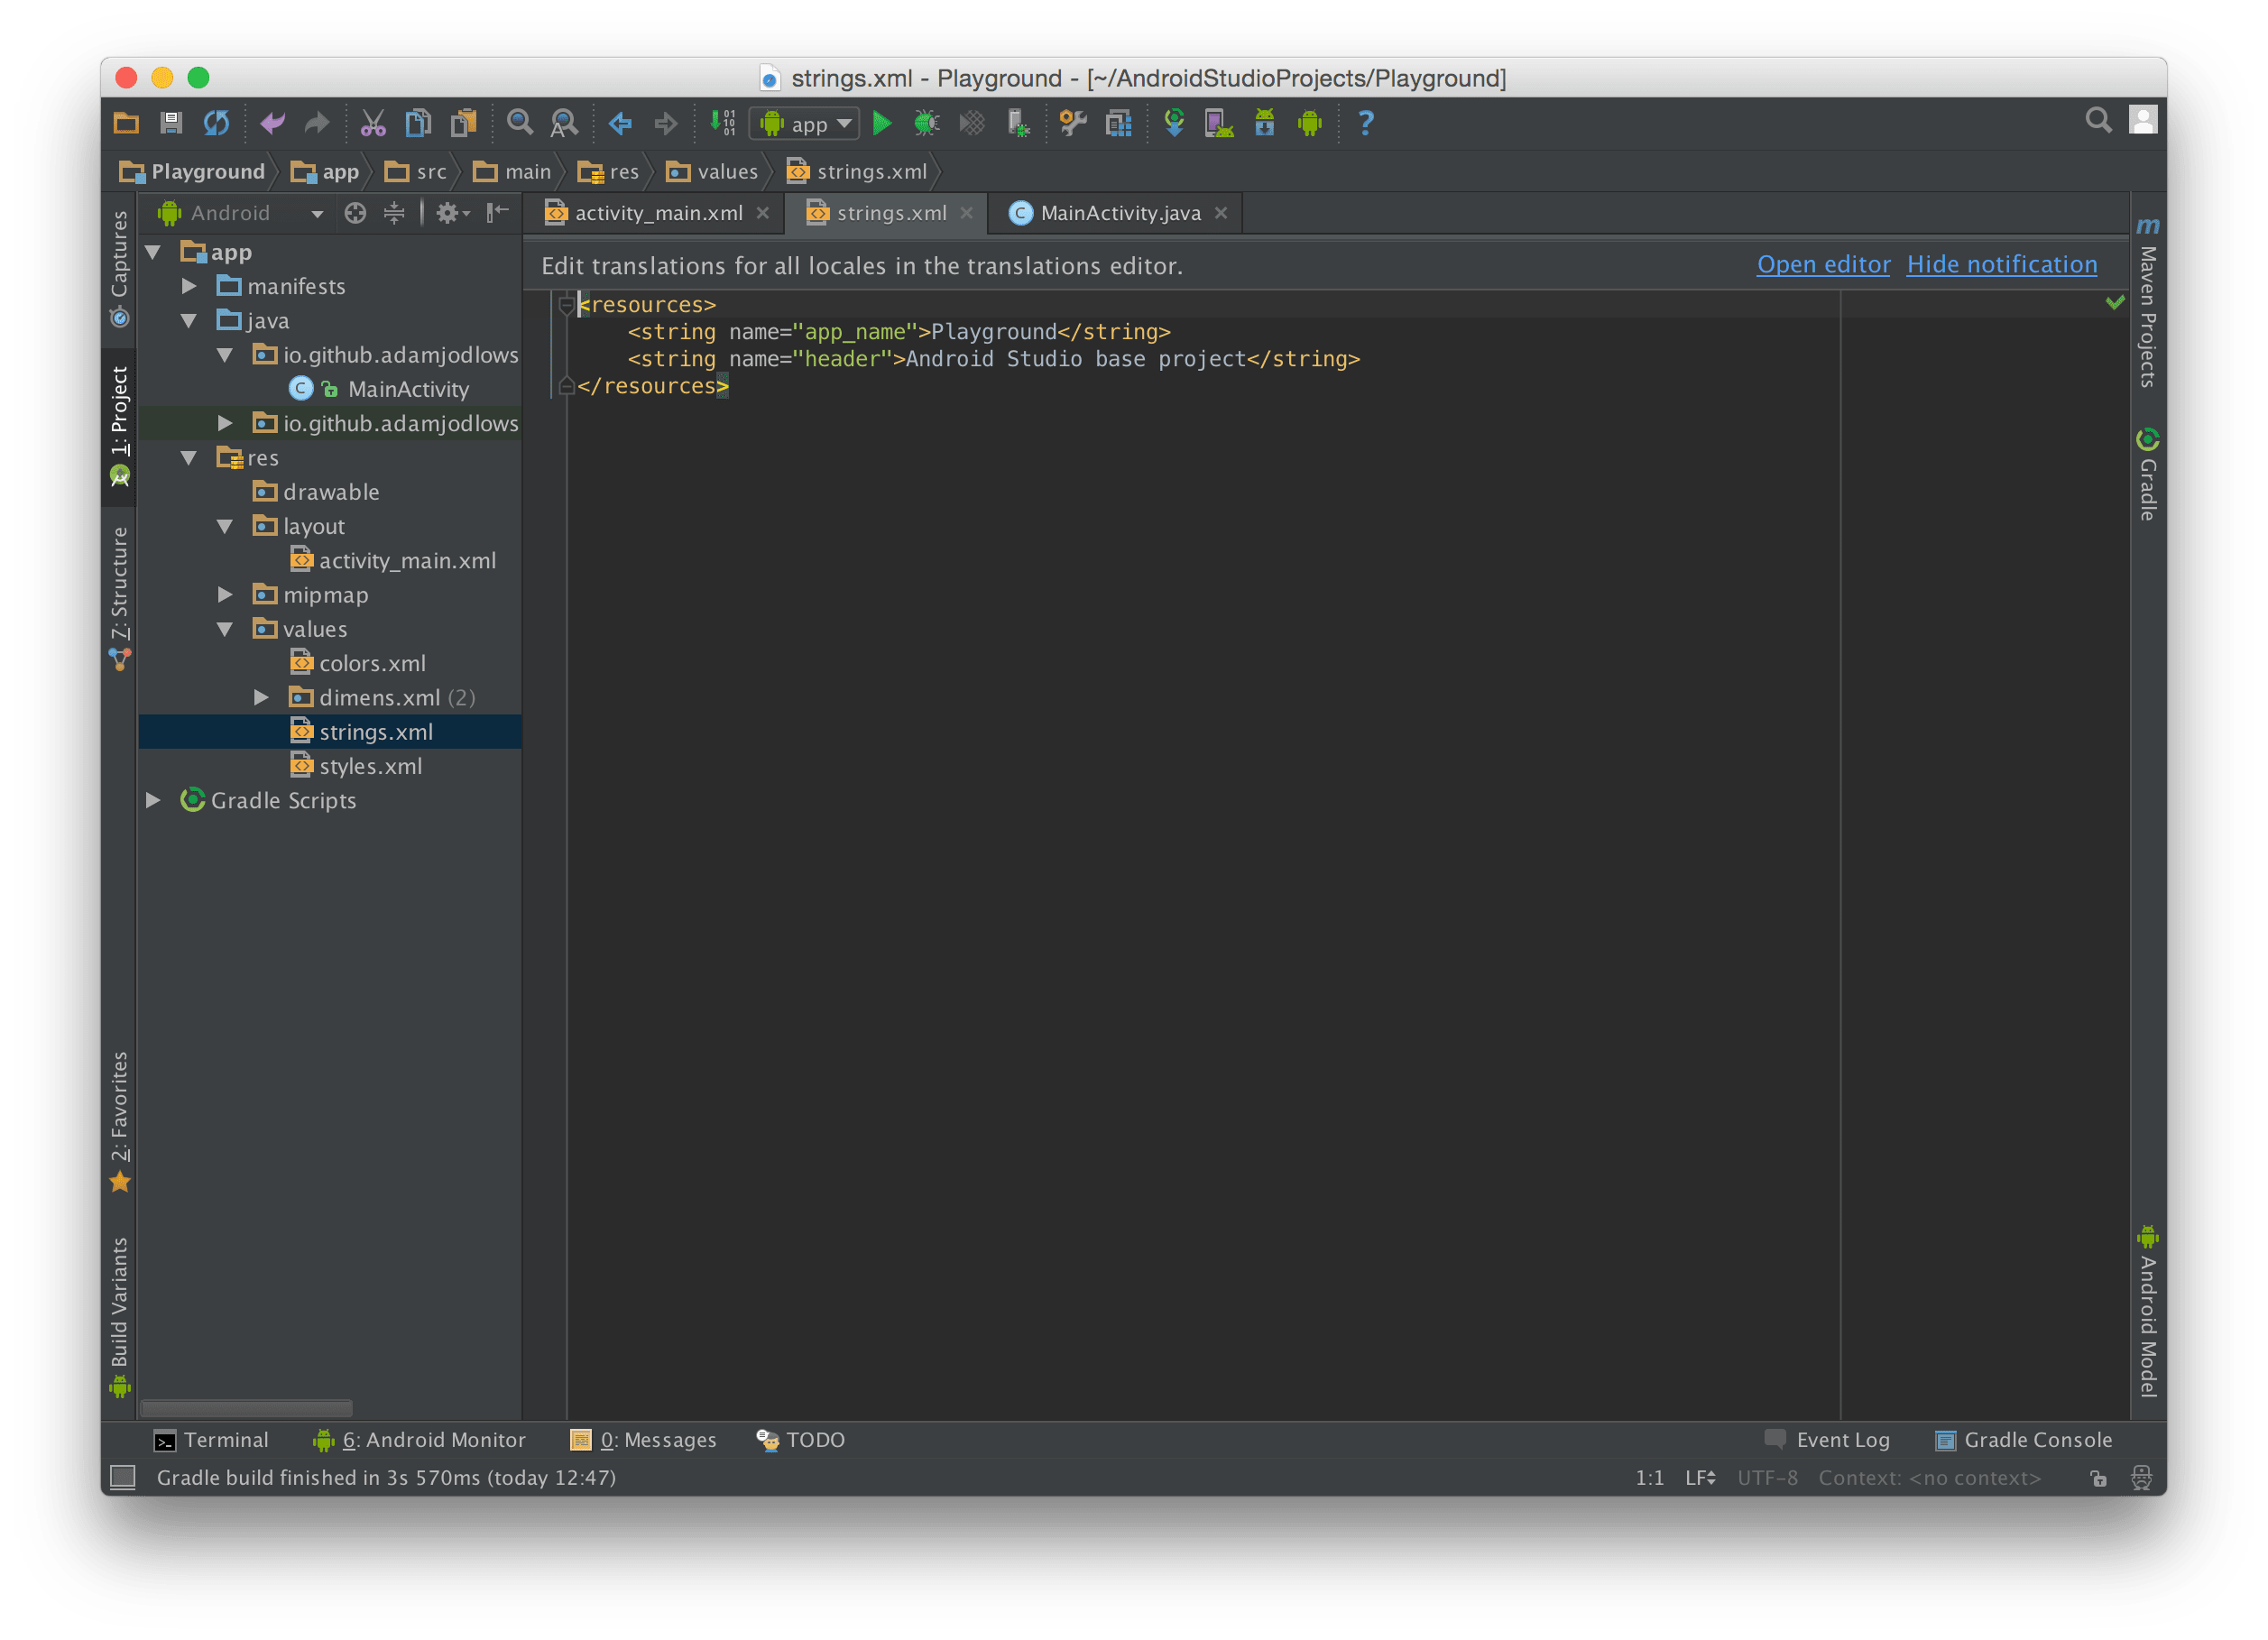This screenshot has width=2268, height=1640.
Task: Click the Sync project refresh icon
Action: tap(216, 124)
